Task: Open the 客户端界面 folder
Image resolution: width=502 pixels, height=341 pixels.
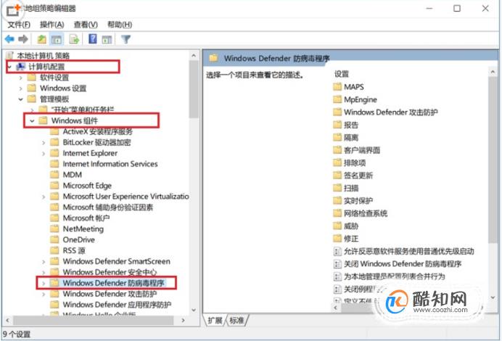Action: click(x=362, y=150)
